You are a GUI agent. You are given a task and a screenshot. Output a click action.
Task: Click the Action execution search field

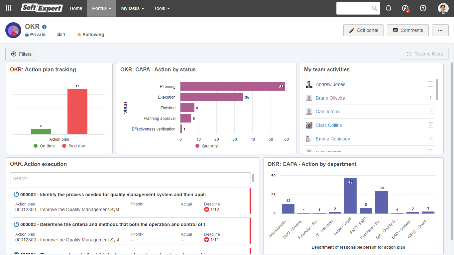click(x=130, y=178)
